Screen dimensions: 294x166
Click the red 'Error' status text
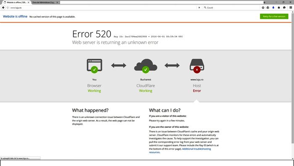[x=197, y=91]
